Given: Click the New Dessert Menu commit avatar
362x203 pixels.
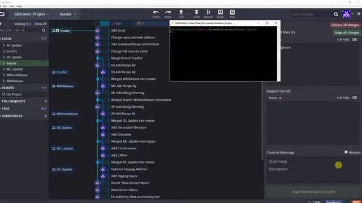Looking at the screenshot, I should [x=97, y=190].
